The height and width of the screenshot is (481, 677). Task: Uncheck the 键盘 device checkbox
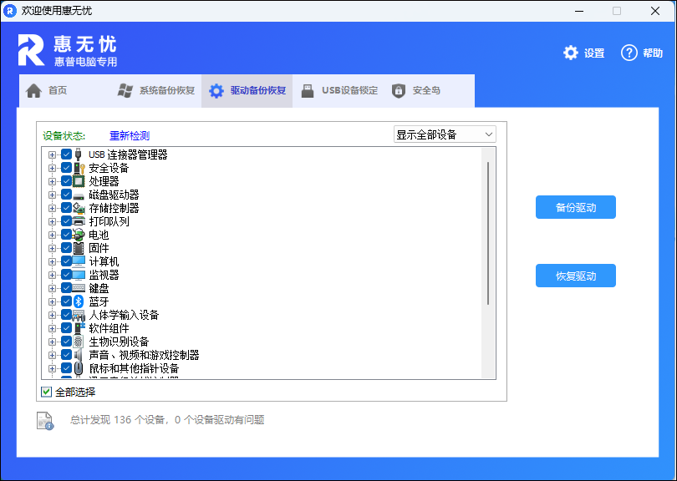pyautogui.click(x=66, y=287)
